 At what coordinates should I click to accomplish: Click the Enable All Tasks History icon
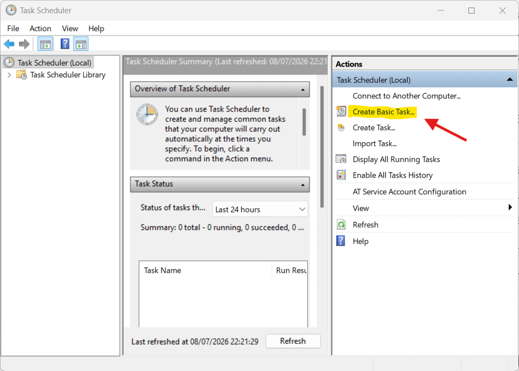341,175
